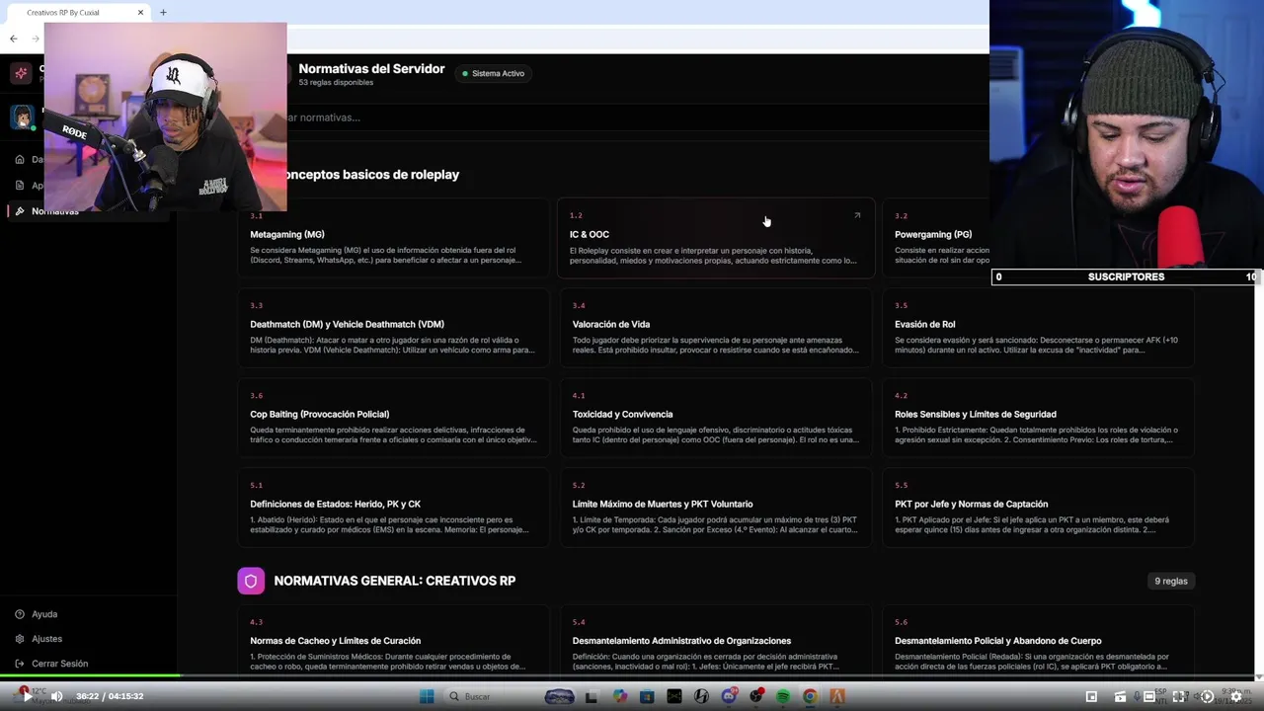Open the Valoración de Vida rule
1264x711 pixels.
click(x=716, y=328)
